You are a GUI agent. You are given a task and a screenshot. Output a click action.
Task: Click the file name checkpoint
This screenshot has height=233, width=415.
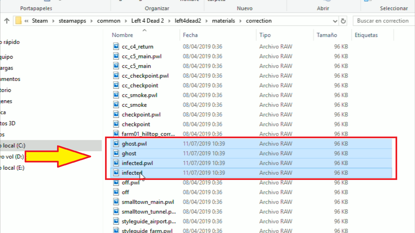click(x=136, y=124)
